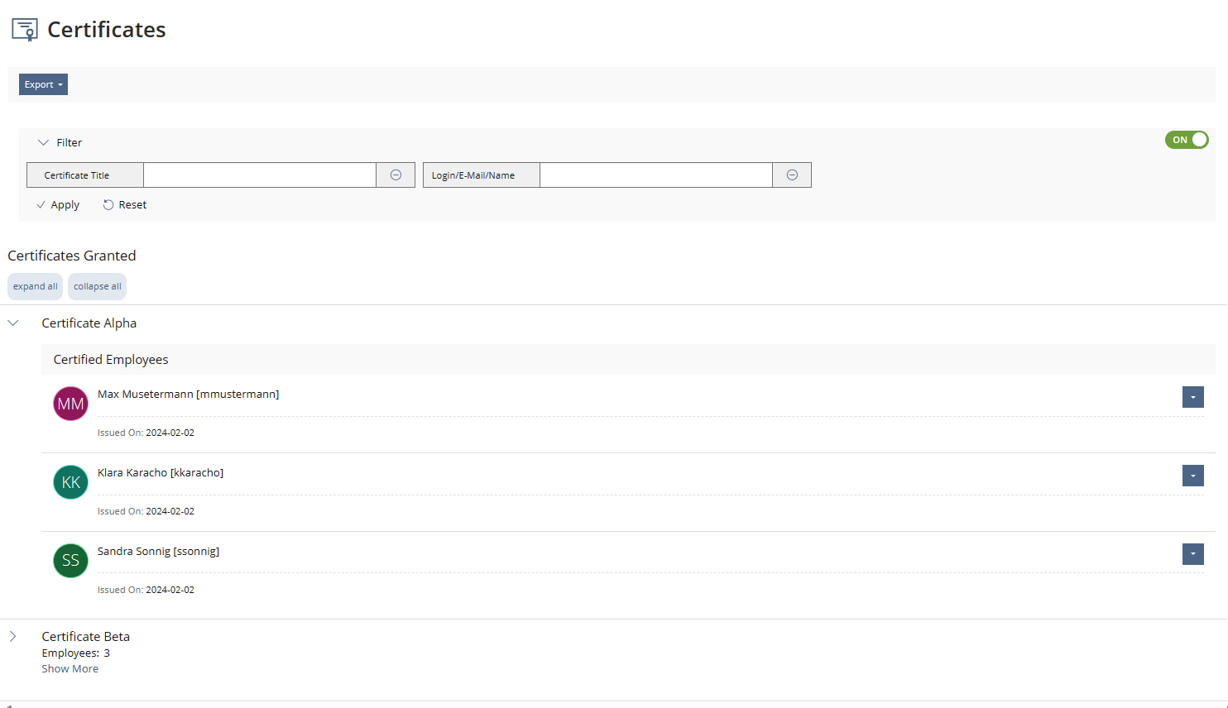Collapse the Filter section chevron
Viewport: 1228px width, 708px height.
43,142
